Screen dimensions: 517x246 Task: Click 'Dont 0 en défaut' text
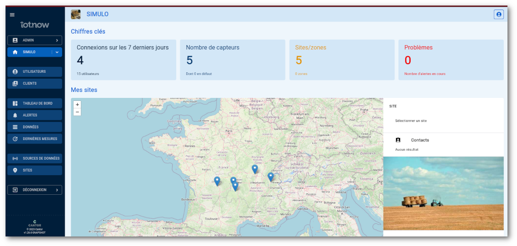[x=199, y=74]
